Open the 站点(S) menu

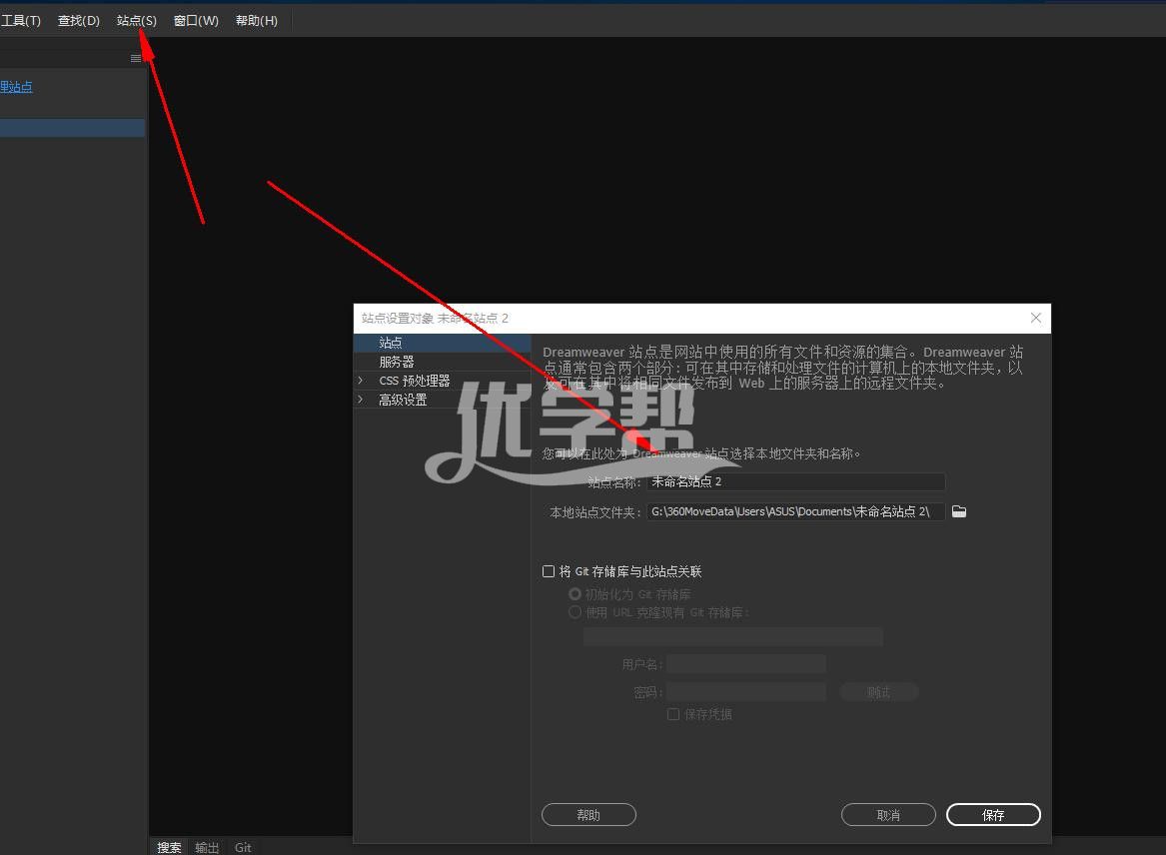[x=136, y=21]
